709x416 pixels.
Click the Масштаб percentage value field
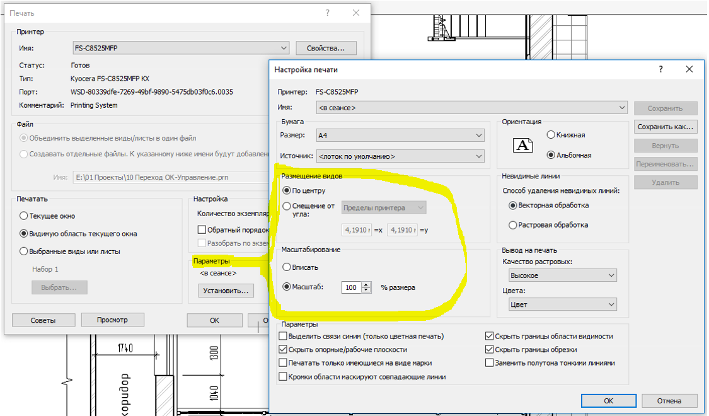pyautogui.click(x=352, y=287)
